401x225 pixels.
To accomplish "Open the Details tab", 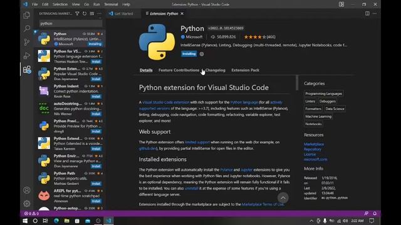I will [x=146, y=70].
